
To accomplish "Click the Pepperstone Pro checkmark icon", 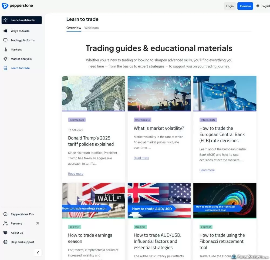I will 5,214.
